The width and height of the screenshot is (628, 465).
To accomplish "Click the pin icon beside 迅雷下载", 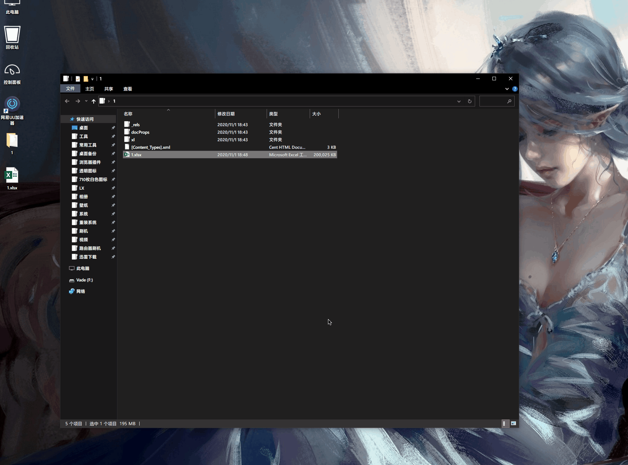I will [113, 257].
